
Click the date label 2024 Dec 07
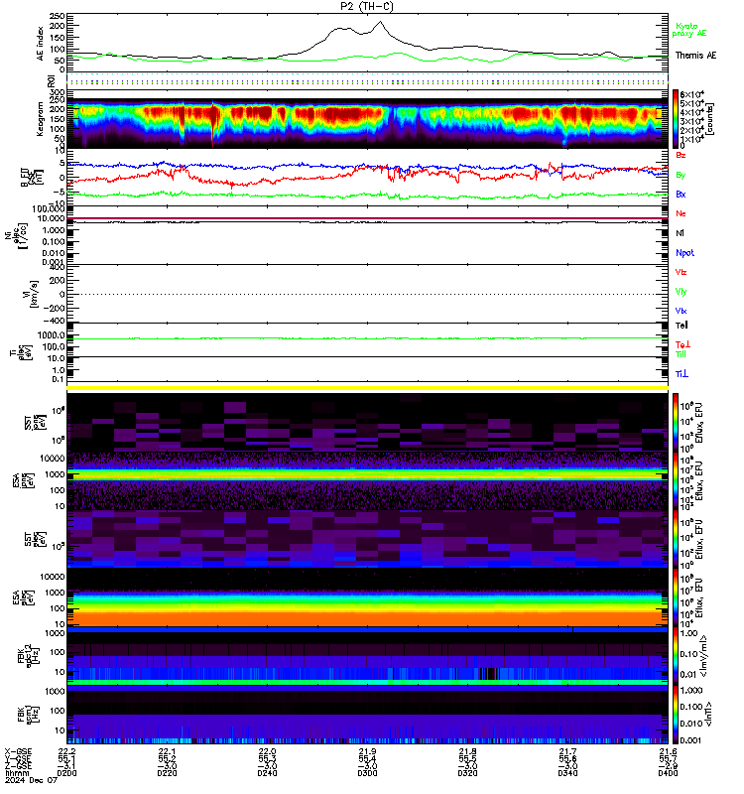click(x=31, y=780)
